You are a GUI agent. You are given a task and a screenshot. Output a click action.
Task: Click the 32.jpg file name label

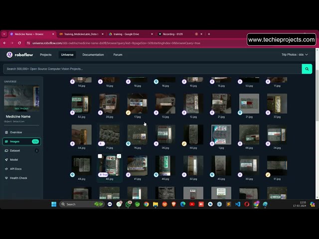193,179
